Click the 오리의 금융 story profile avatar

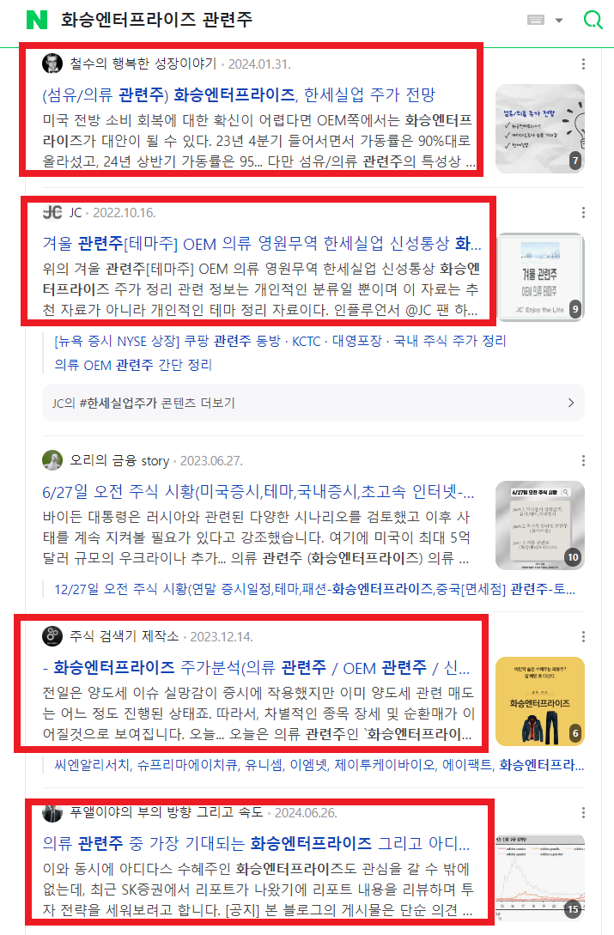pyautogui.click(x=52, y=460)
